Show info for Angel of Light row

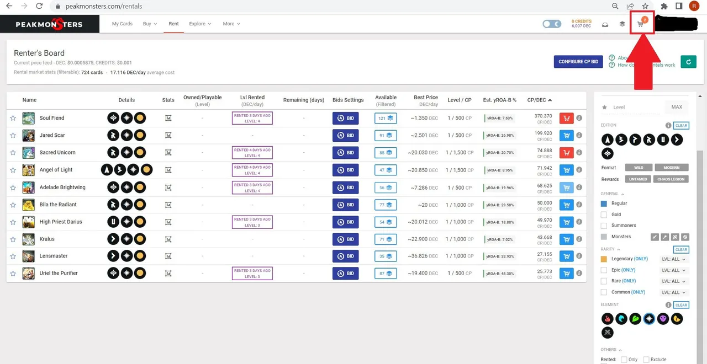click(579, 170)
